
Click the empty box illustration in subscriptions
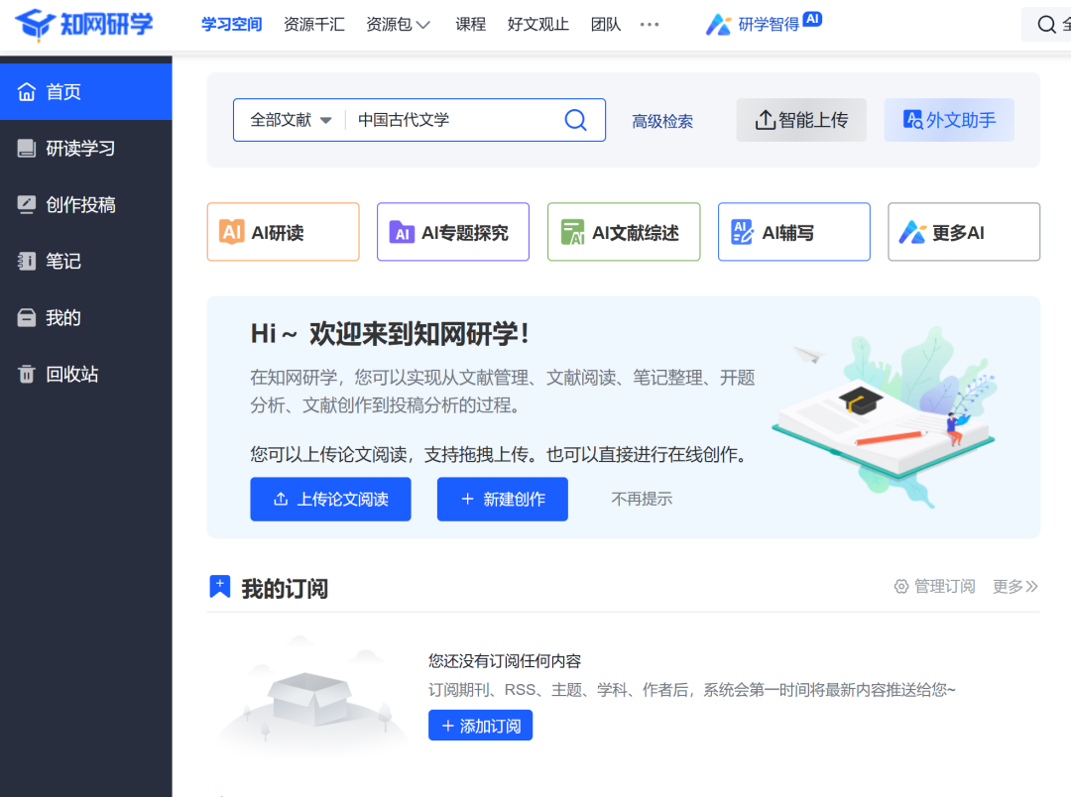pyautogui.click(x=312, y=698)
